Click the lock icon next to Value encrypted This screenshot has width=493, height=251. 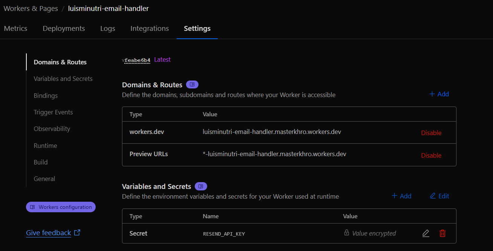(346, 233)
